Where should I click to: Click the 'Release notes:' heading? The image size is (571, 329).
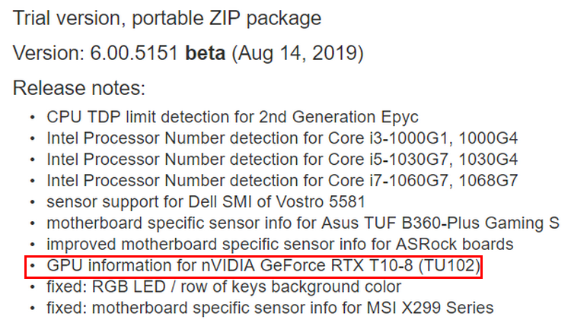coord(79,88)
